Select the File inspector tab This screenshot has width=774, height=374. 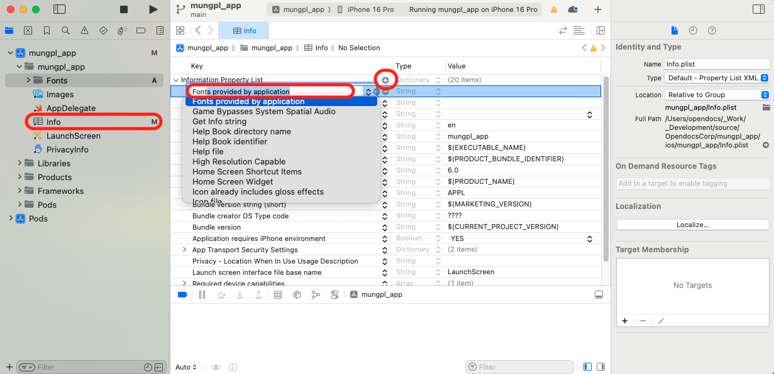(x=675, y=30)
